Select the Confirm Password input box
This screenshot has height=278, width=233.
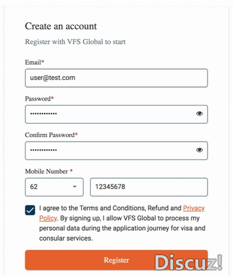pos(116,151)
